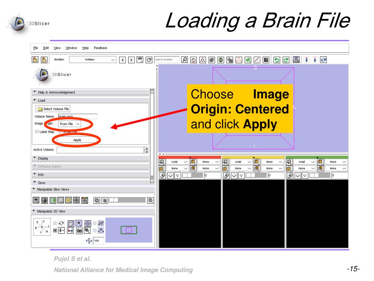Click the 3D view visibility eye icon

point(79,223)
